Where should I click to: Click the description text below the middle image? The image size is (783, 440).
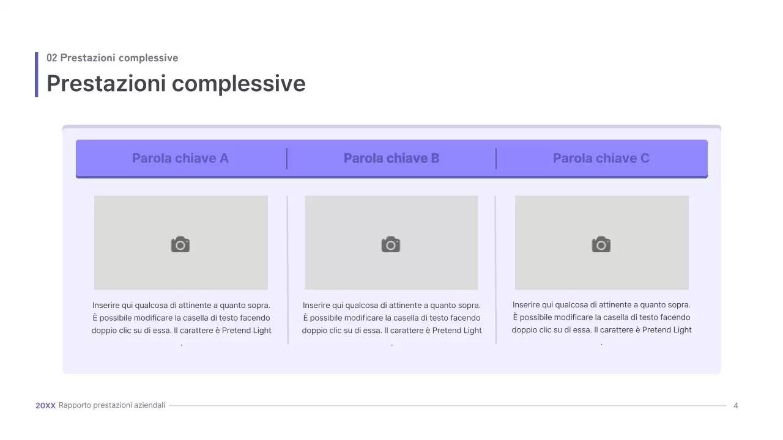coord(391,318)
